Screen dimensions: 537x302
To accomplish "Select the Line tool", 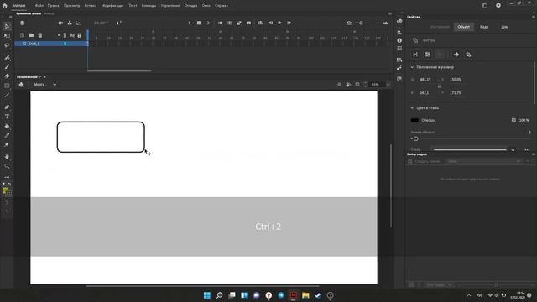I will [7, 95].
